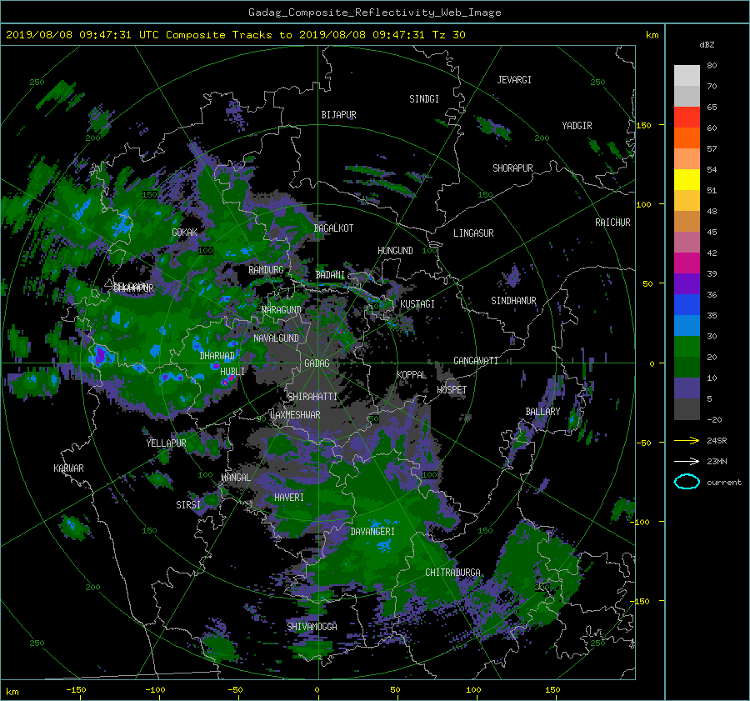This screenshot has height=701, width=750.
Task: Click the red 60-65 dBZ legend swatch
Action: tap(687, 117)
